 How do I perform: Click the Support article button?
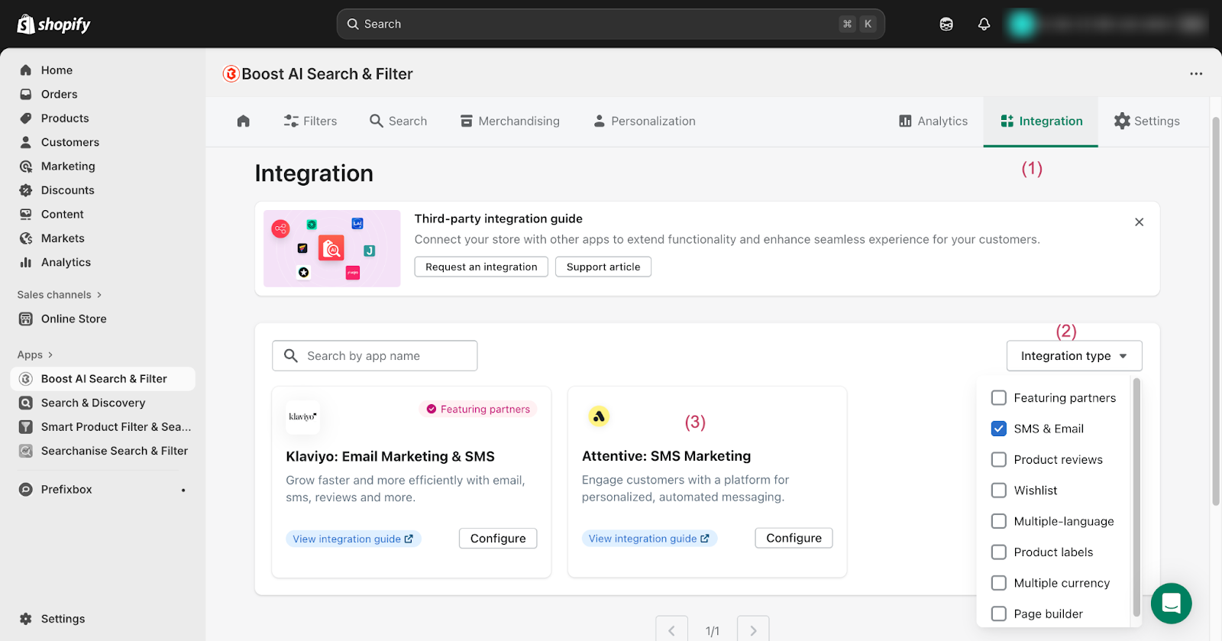click(x=603, y=267)
